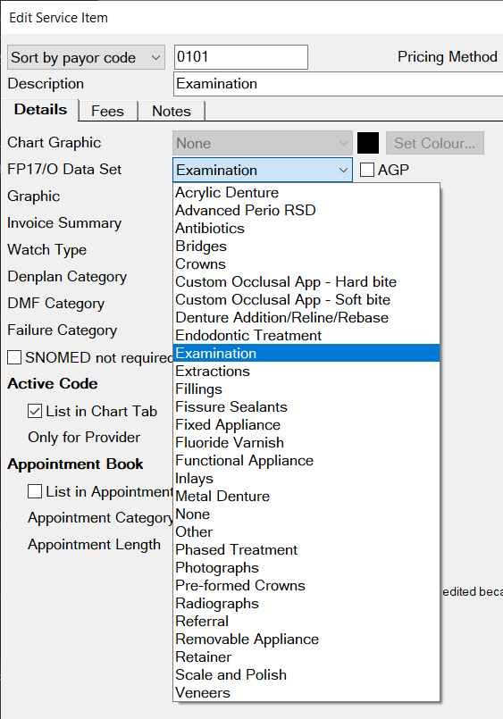The height and width of the screenshot is (719, 503).
Task: Open the Notes tab
Action: tap(172, 111)
